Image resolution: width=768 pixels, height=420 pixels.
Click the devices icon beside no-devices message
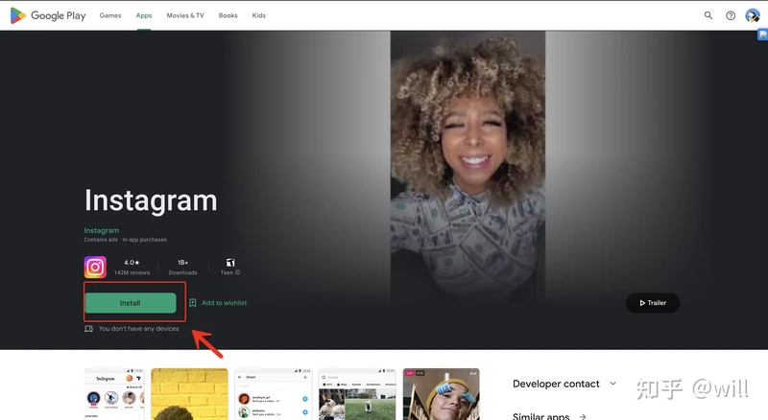[x=88, y=329]
